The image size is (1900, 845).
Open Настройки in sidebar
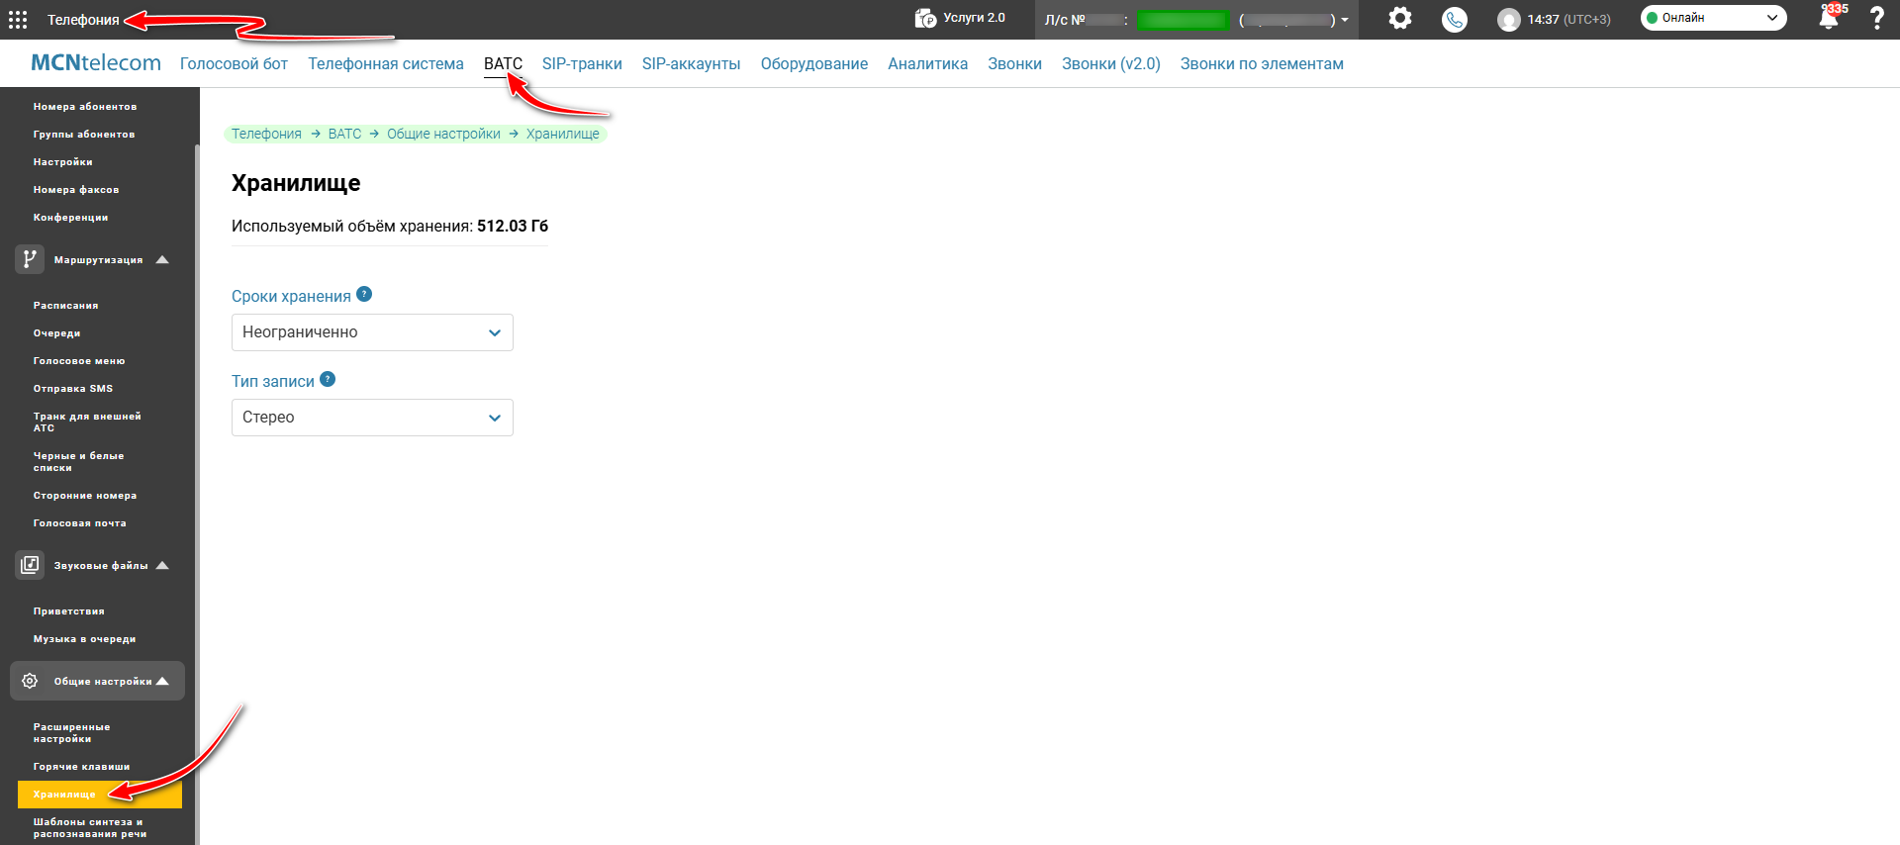(x=63, y=161)
